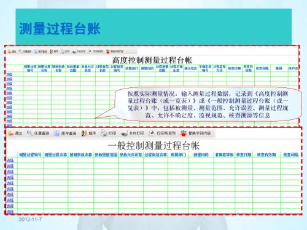
Task: Click 排序 sort icon in 一般控制 toolbar
Action: (x=84, y=133)
